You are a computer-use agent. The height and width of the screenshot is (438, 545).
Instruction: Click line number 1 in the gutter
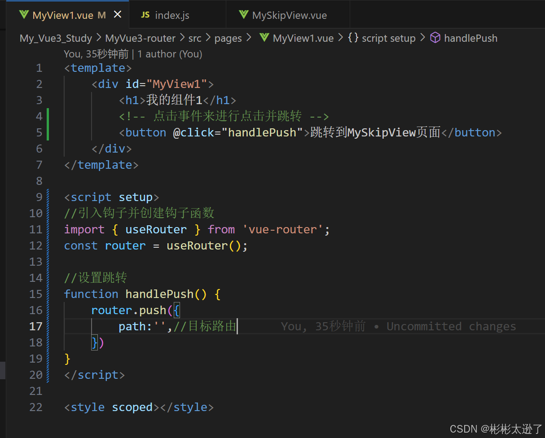tap(39, 68)
